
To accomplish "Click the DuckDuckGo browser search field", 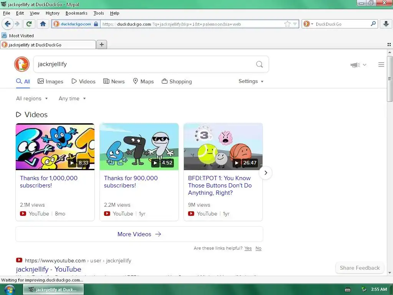I will [x=341, y=24].
